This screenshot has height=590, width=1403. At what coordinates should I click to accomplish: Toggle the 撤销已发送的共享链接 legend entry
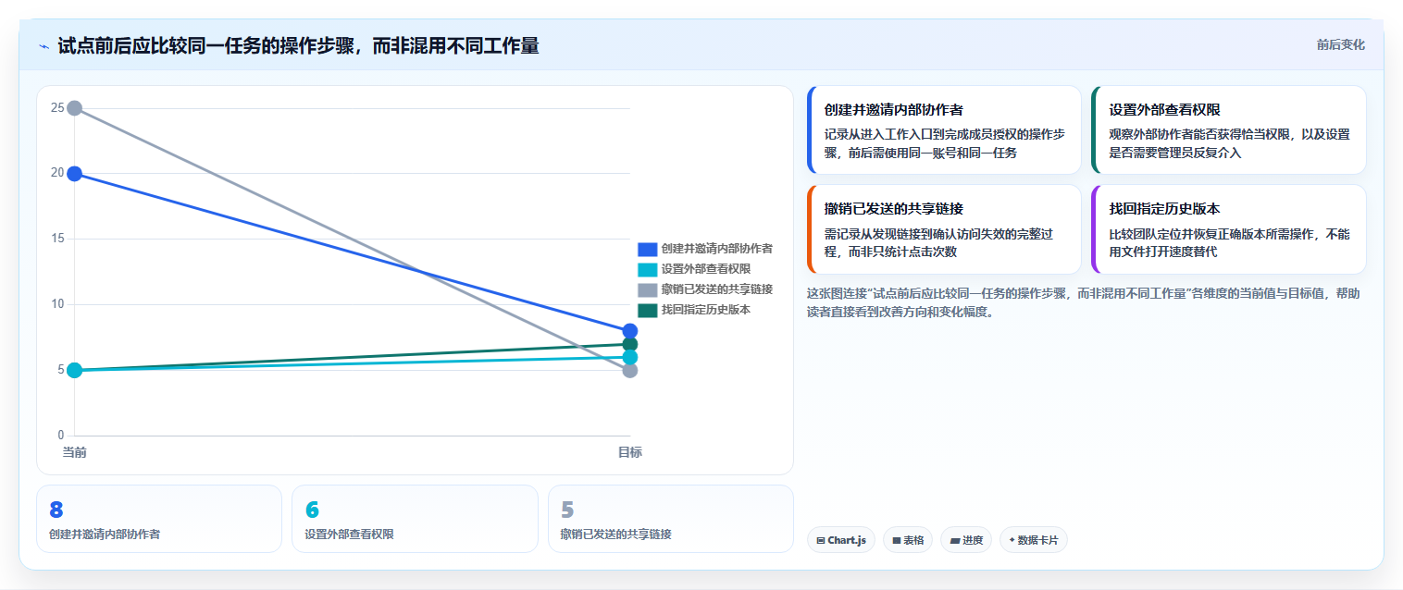pos(705,289)
